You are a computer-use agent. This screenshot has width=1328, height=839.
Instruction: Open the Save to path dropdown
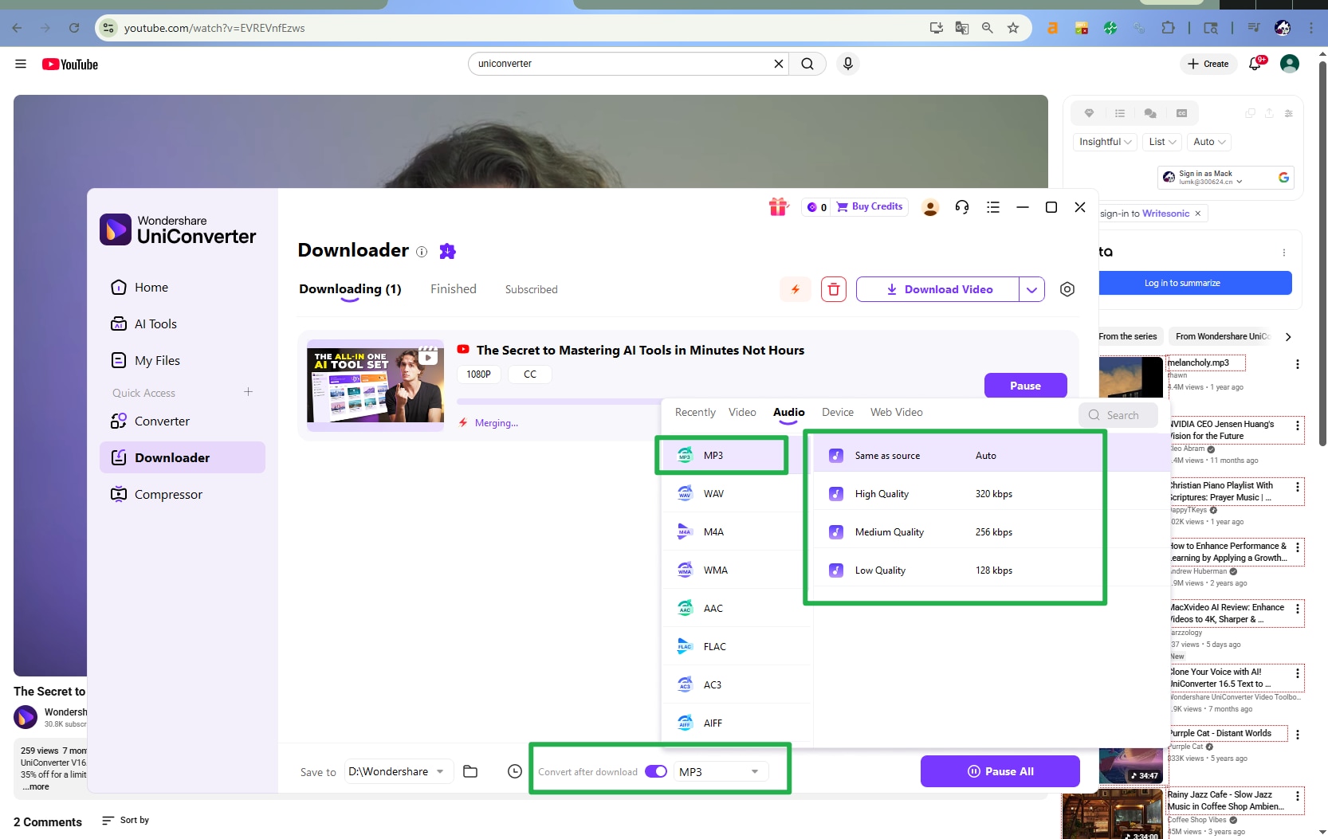coord(399,771)
